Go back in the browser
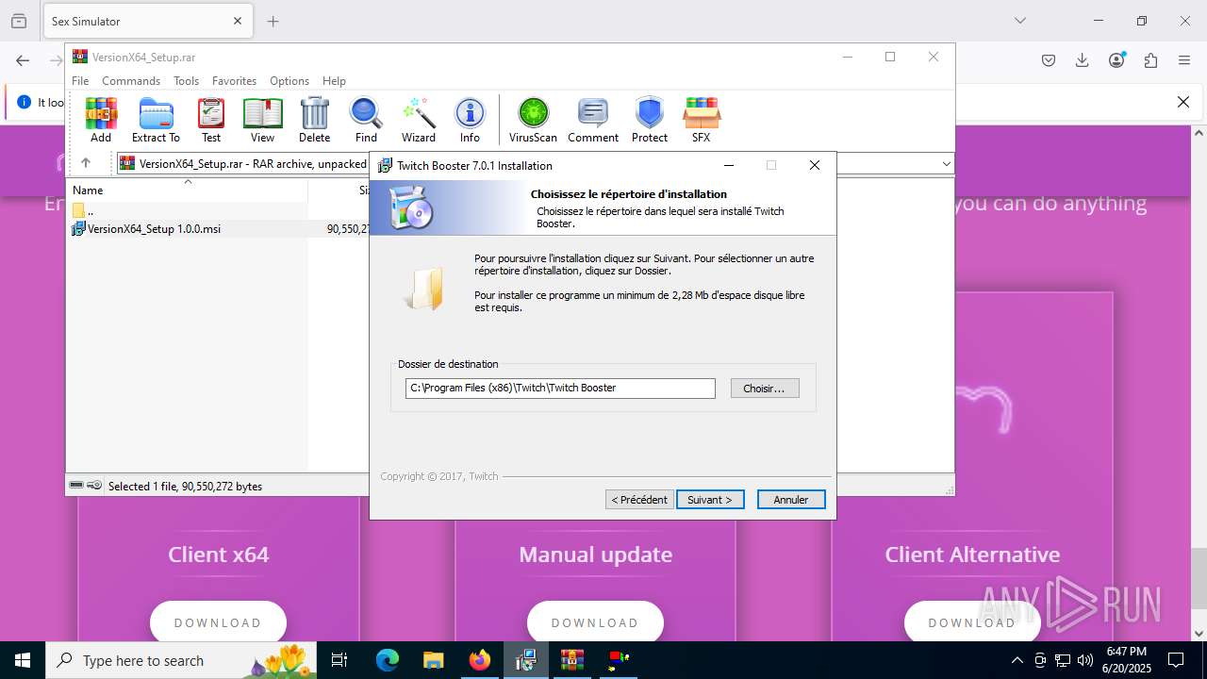The width and height of the screenshot is (1207, 679). (23, 60)
